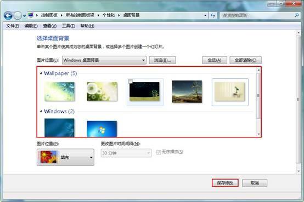This screenshot has width=304, height=202.
Task: Expand arrow after 控制面板 breadcrumb
Action: (61, 15)
